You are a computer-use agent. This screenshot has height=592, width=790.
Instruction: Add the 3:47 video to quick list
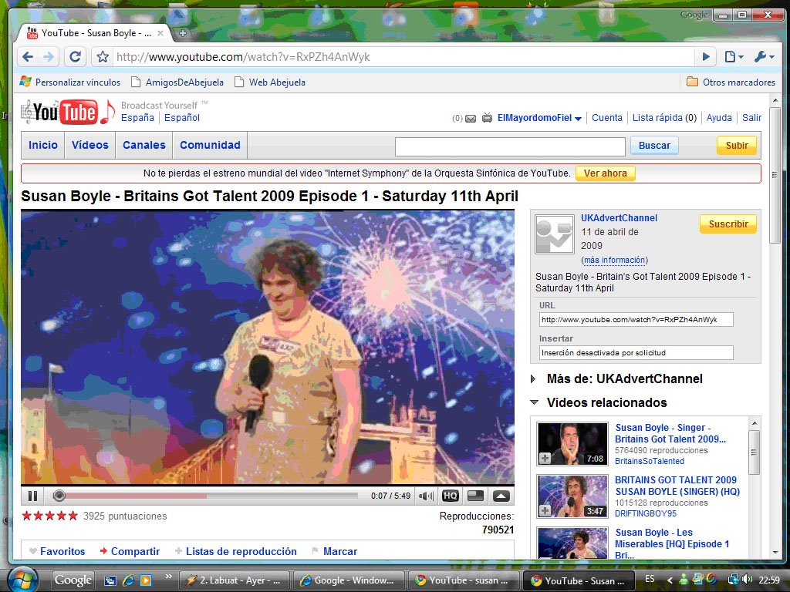point(545,511)
